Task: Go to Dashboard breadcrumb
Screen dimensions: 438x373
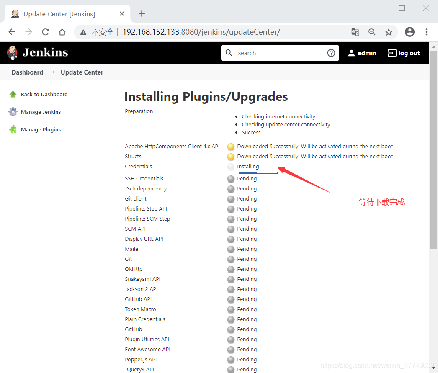Action: pos(27,72)
